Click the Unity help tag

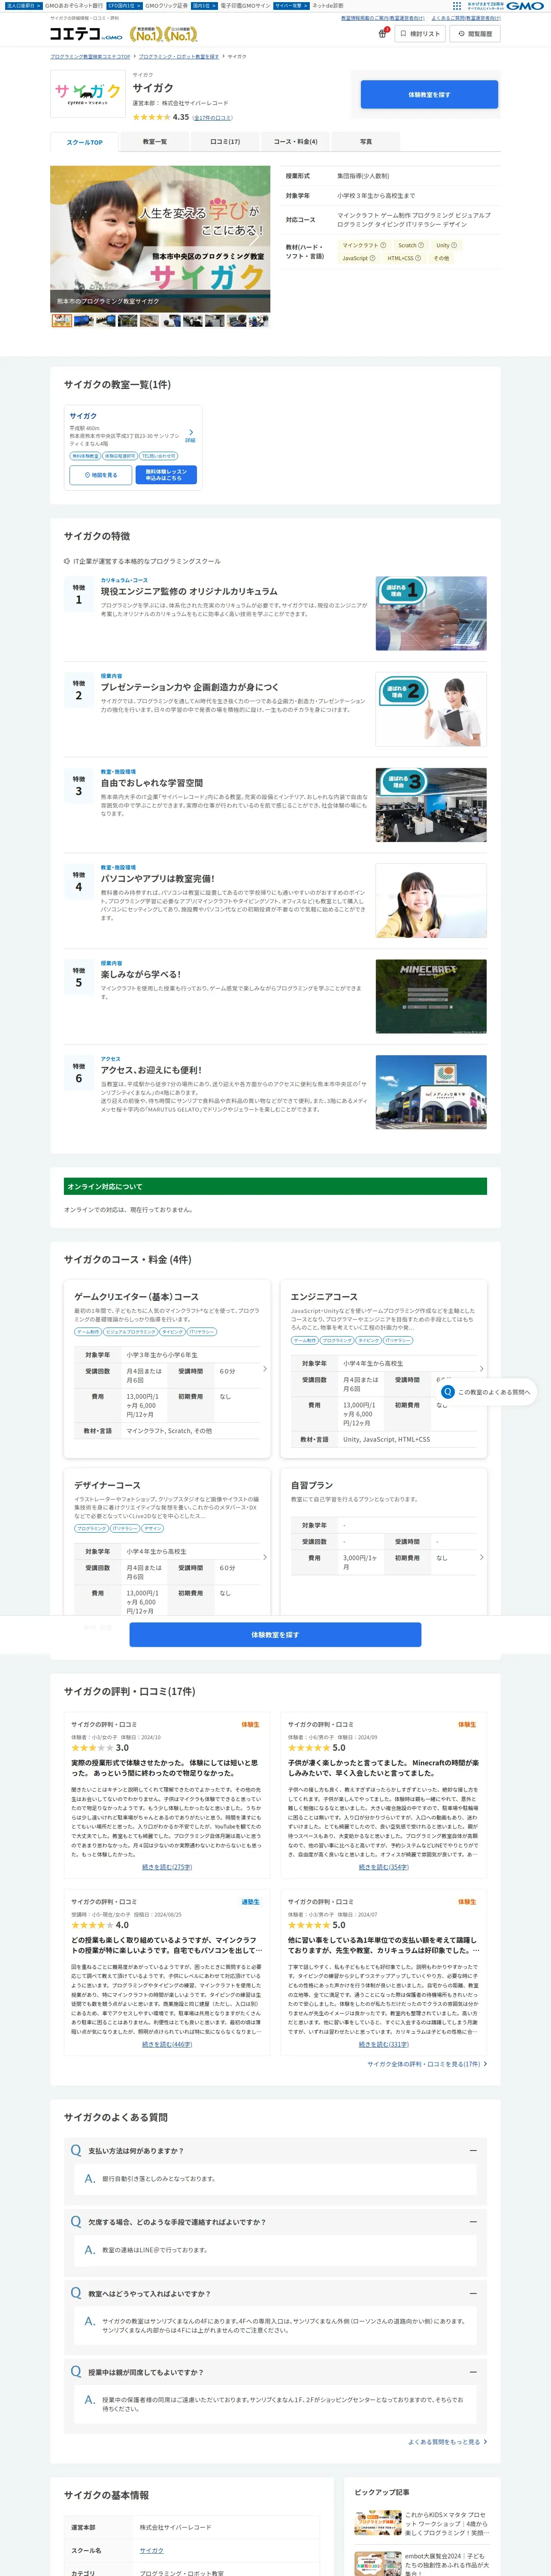[x=446, y=245]
